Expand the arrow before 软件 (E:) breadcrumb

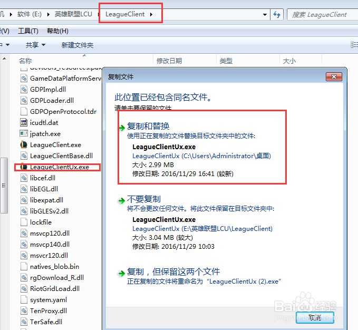[11, 15]
